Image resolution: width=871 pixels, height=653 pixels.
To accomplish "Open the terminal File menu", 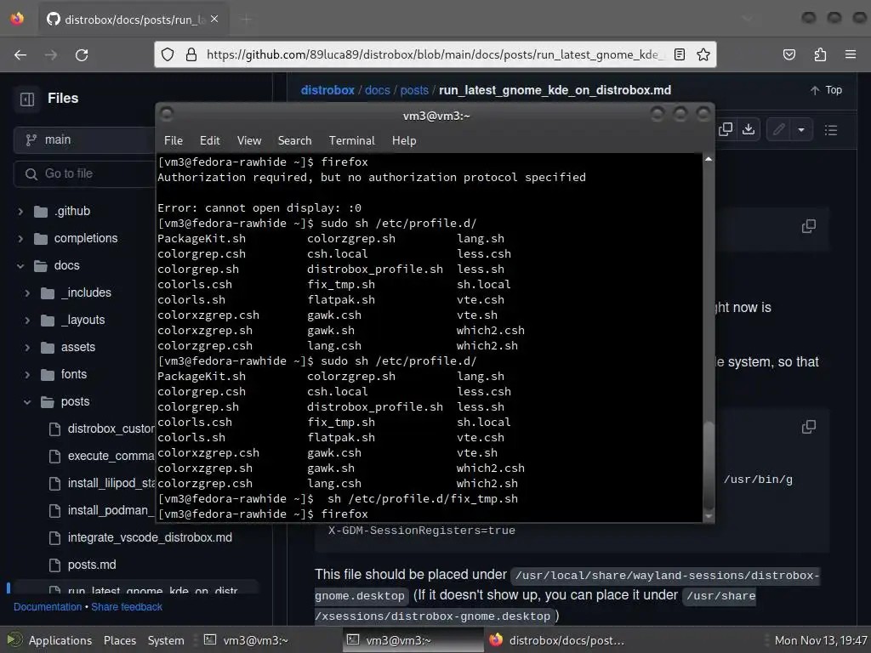I will [x=174, y=140].
